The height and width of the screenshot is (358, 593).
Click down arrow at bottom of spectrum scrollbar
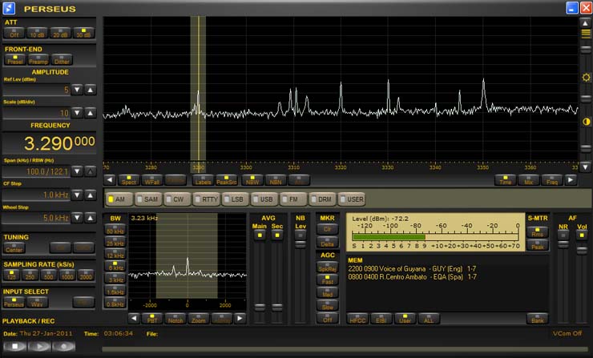(586, 167)
